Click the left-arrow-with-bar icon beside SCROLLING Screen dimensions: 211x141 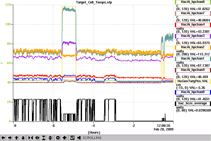pos(79,138)
